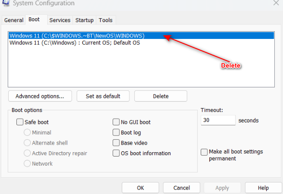Open Advanced options dialog
The height and width of the screenshot is (194, 283).
40,96
